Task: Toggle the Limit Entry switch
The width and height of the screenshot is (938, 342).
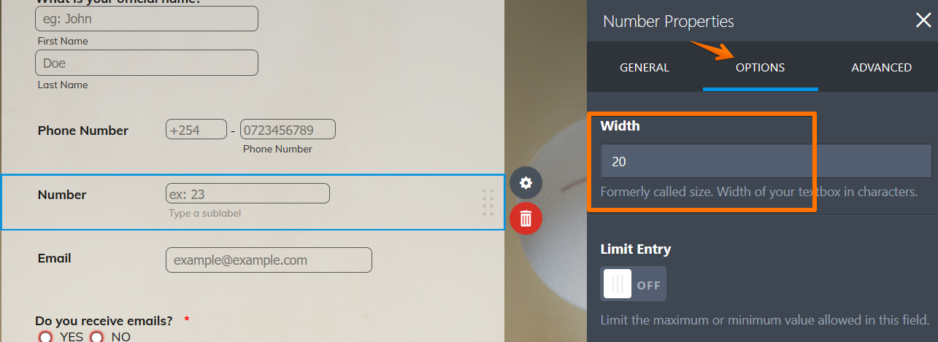Action: point(633,284)
